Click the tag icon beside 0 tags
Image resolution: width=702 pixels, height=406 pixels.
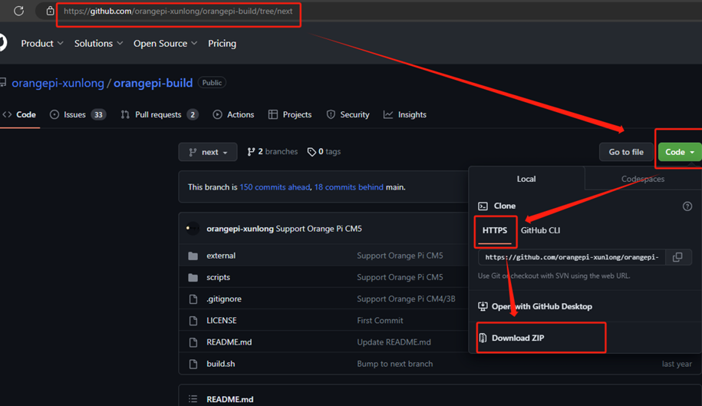[311, 152]
